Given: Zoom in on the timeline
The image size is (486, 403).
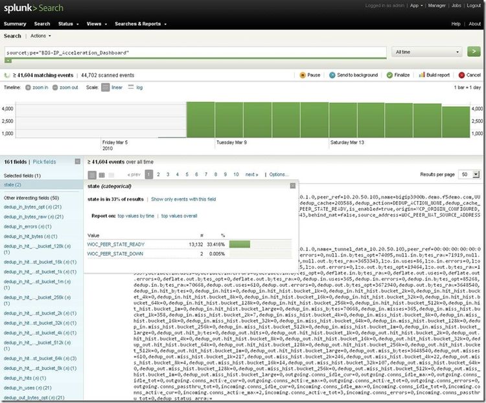Looking at the screenshot, I should click(x=37, y=87).
